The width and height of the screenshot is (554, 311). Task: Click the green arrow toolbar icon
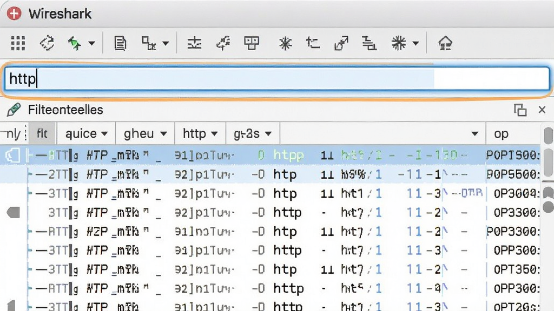[x=74, y=43]
